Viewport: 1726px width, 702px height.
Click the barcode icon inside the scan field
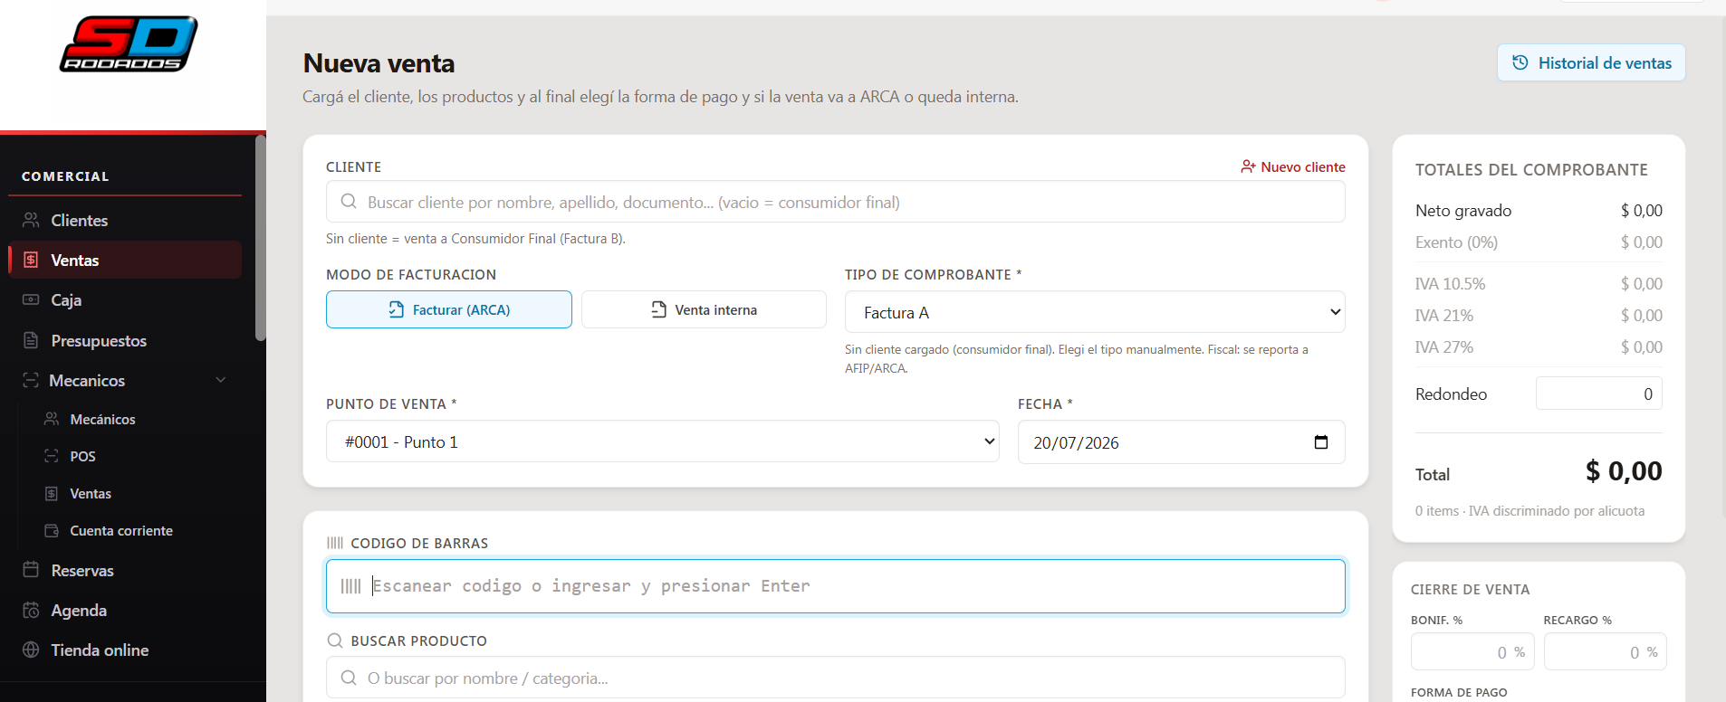tap(351, 586)
